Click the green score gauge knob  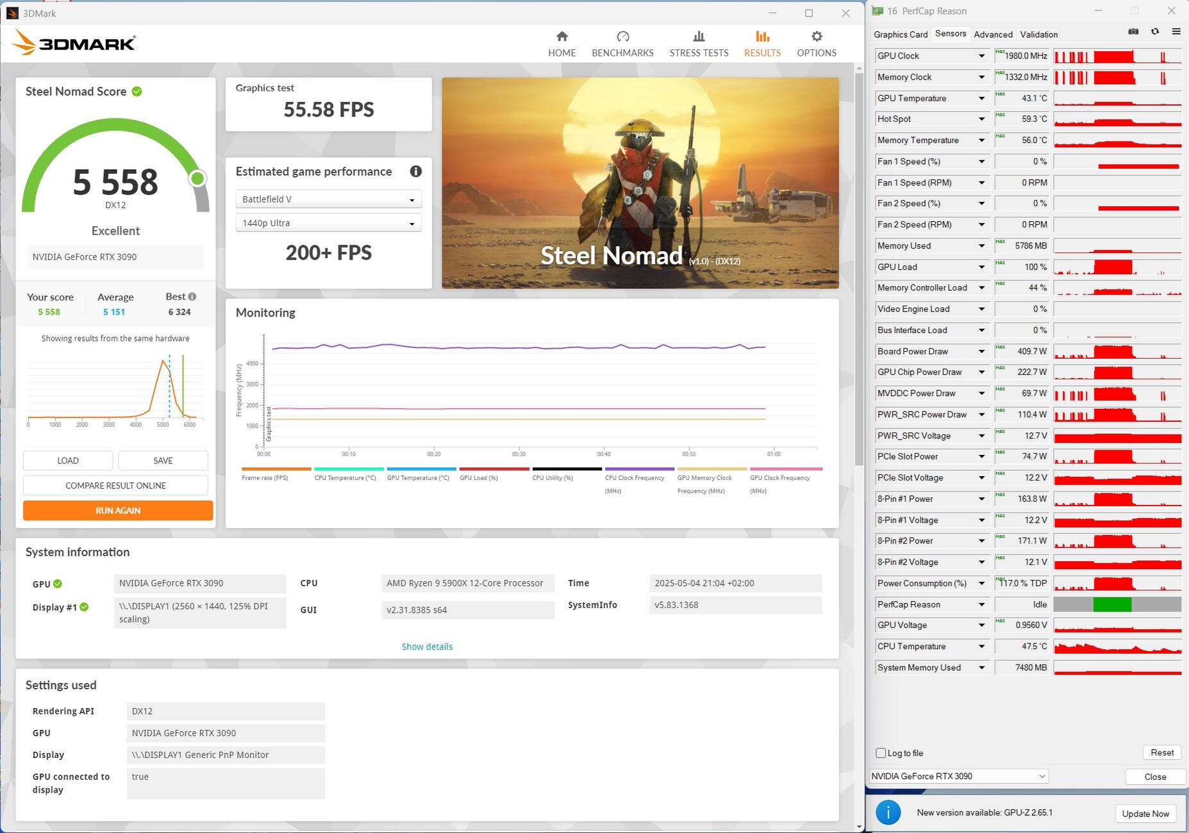pyautogui.click(x=197, y=179)
